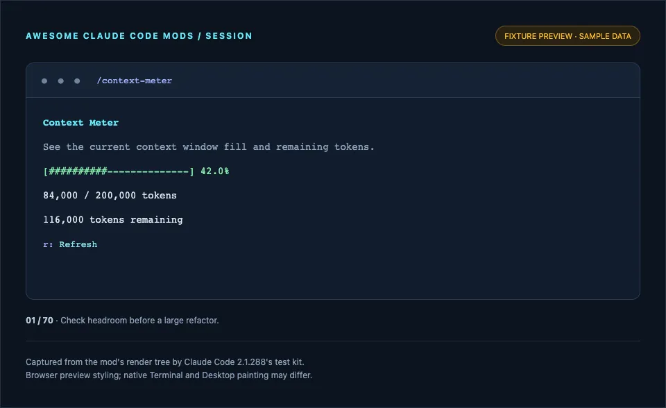666x408 pixels.
Task: Click the 'Captured from the mod's render tree' footnote
Action: tap(165, 362)
